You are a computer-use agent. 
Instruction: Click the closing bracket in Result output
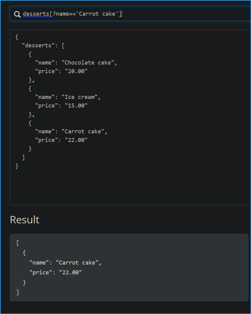tap(18, 292)
